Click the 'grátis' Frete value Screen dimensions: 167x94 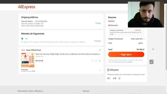(140, 43)
